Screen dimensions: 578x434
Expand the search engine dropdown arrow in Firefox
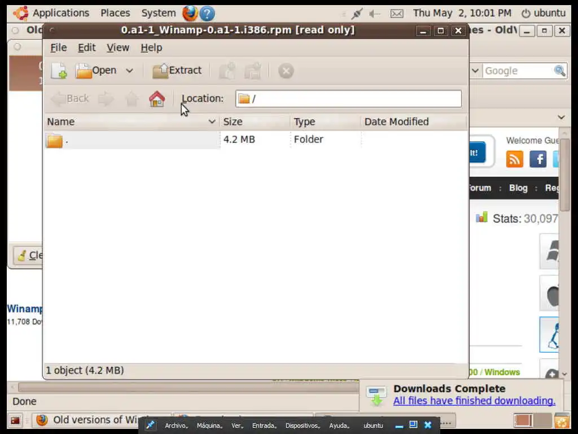click(475, 71)
